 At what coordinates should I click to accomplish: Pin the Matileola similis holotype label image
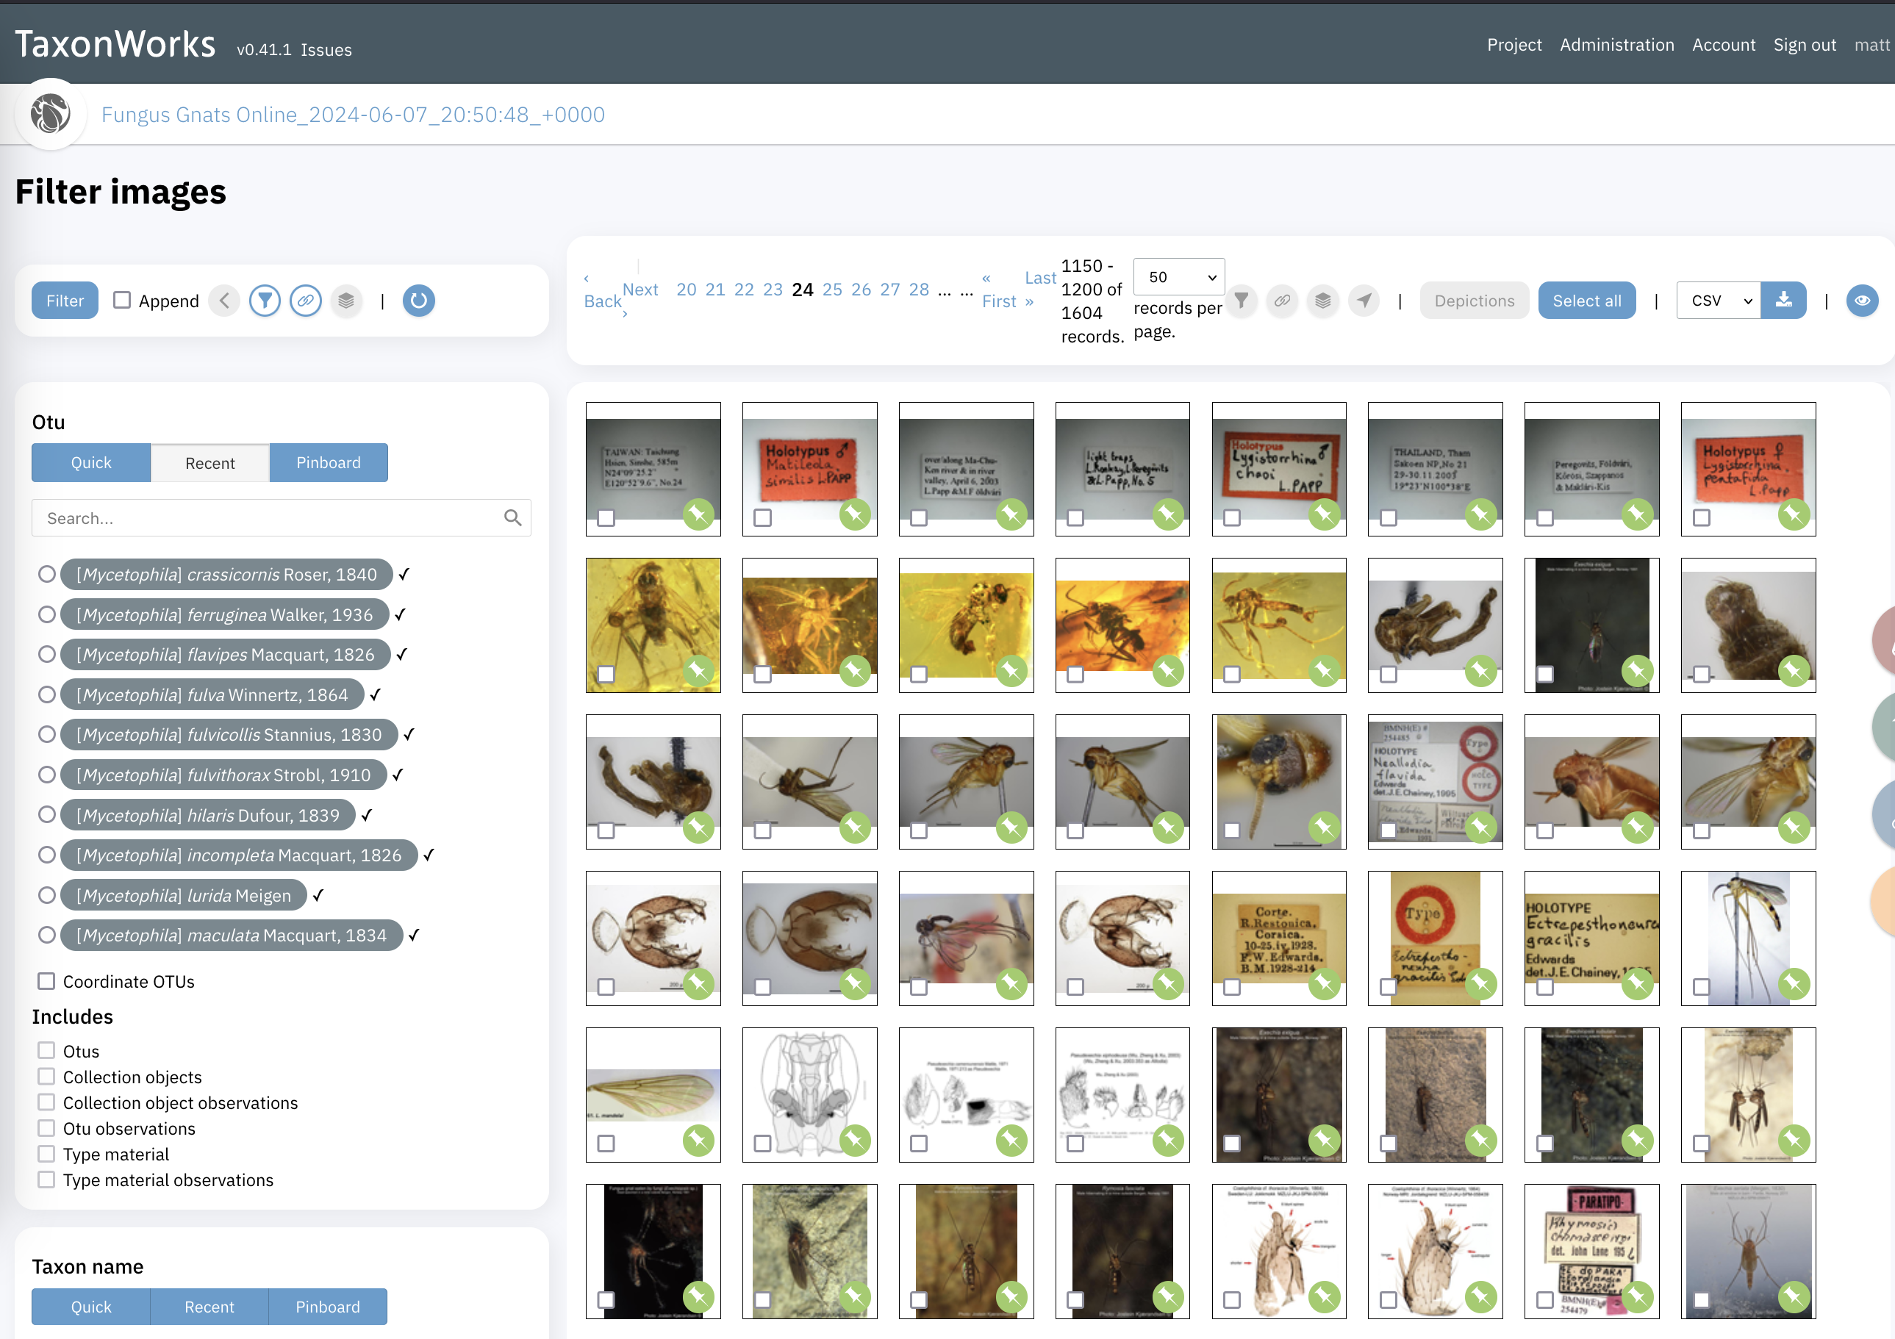855,515
